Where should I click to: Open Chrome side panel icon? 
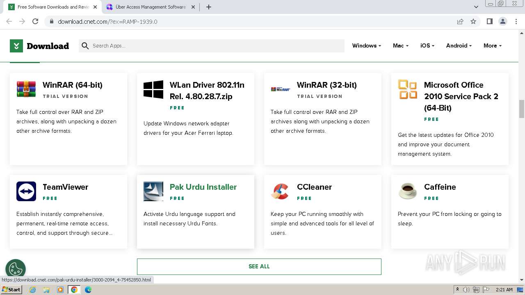(x=489, y=21)
